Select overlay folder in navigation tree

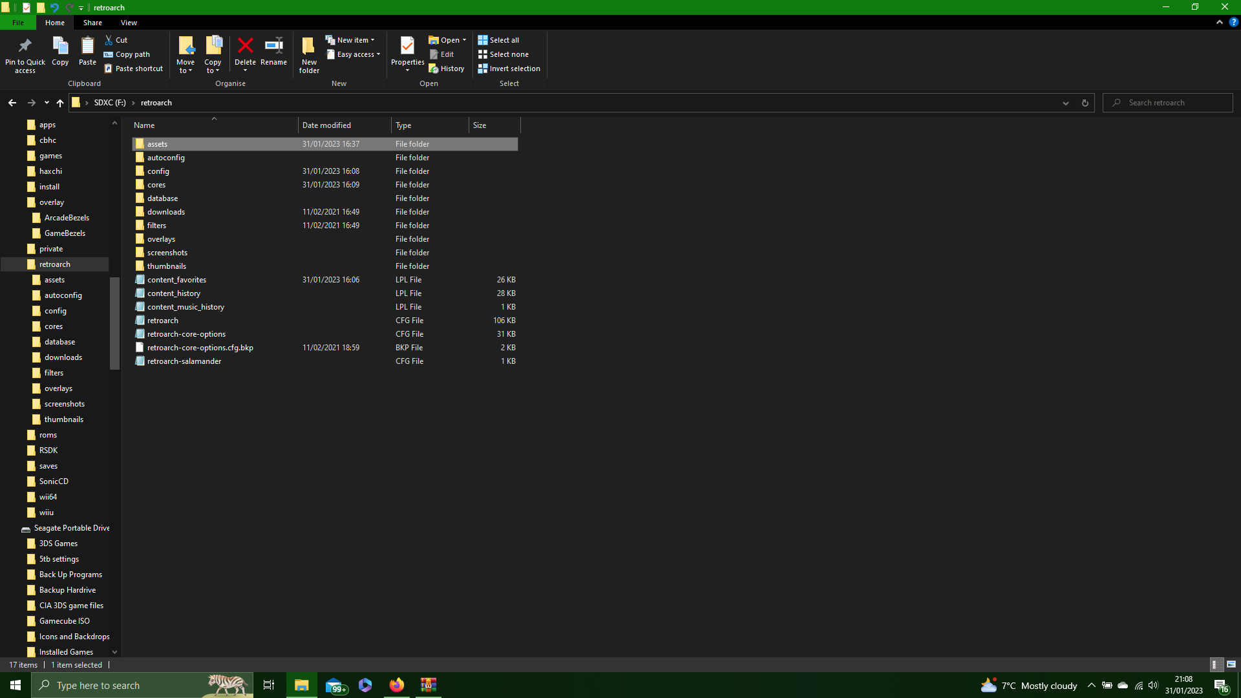(52, 202)
